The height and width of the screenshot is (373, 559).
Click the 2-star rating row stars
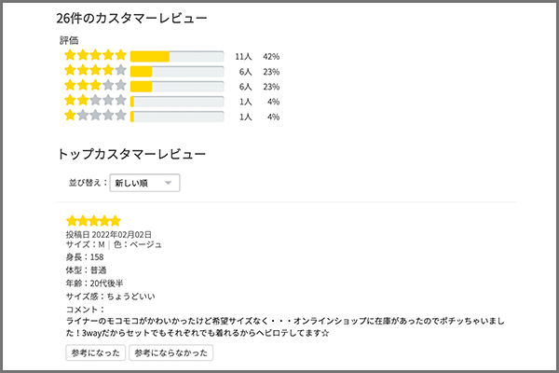[x=95, y=101]
